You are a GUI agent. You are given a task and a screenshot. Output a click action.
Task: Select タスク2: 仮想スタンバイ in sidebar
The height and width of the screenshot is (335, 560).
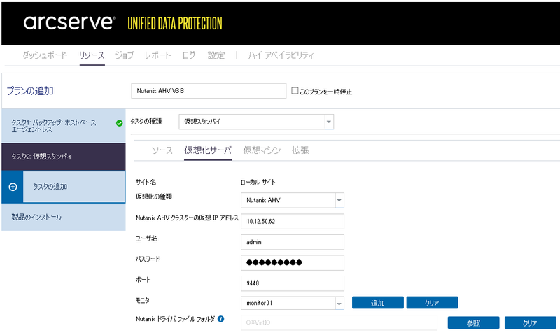point(64,157)
